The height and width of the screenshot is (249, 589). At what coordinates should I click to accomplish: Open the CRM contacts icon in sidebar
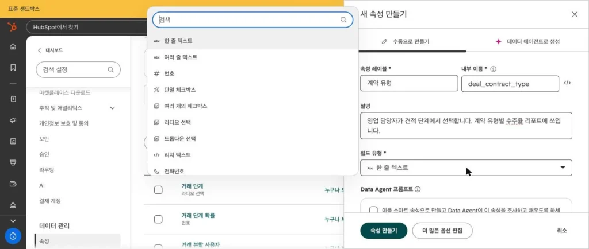pyautogui.click(x=13, y=99)
